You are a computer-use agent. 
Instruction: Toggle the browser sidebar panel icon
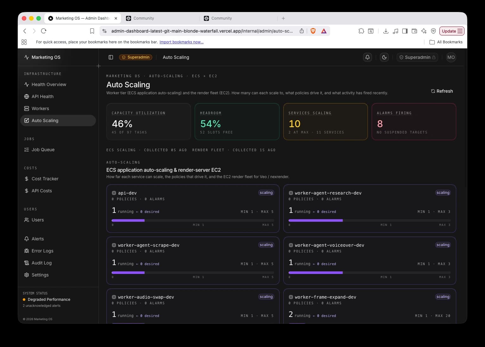click(x=405, y=31)
